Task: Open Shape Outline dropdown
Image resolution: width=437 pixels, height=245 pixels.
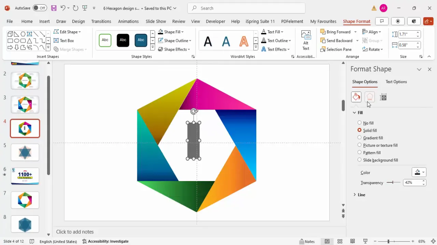Action: pyautogui.click(x=174, y=40)
